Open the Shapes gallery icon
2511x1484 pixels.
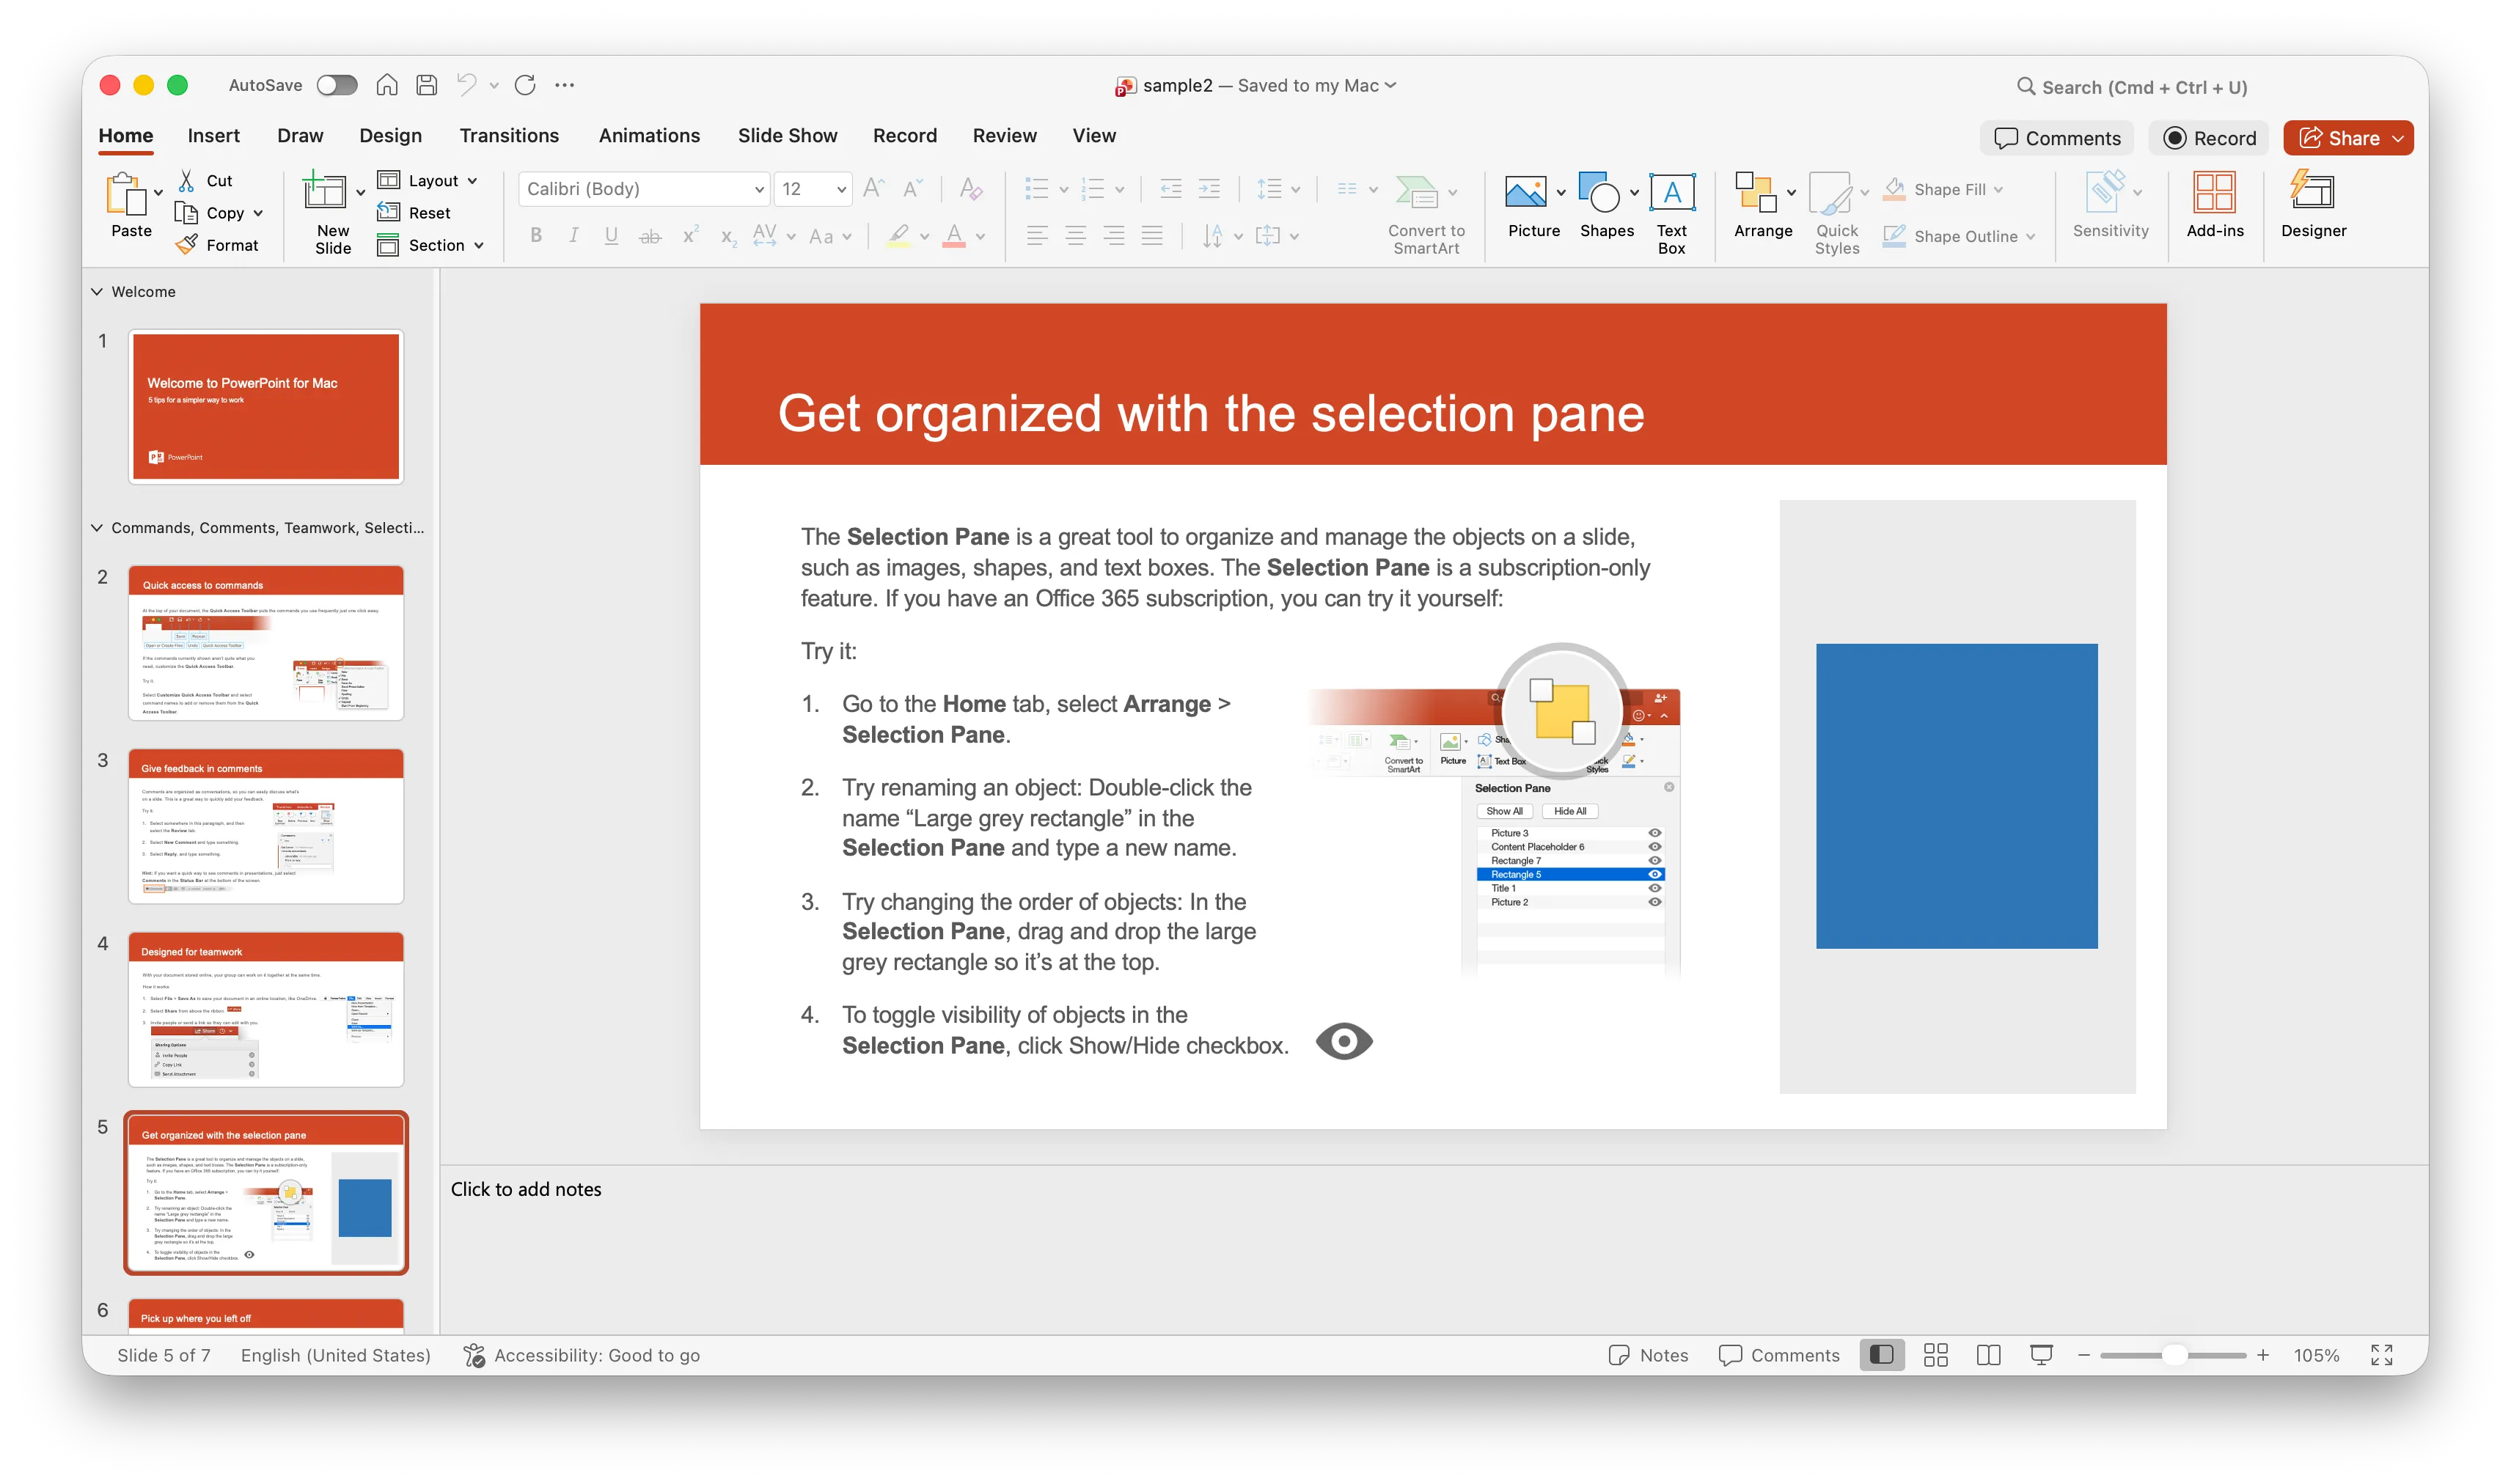coord(1599,192)
